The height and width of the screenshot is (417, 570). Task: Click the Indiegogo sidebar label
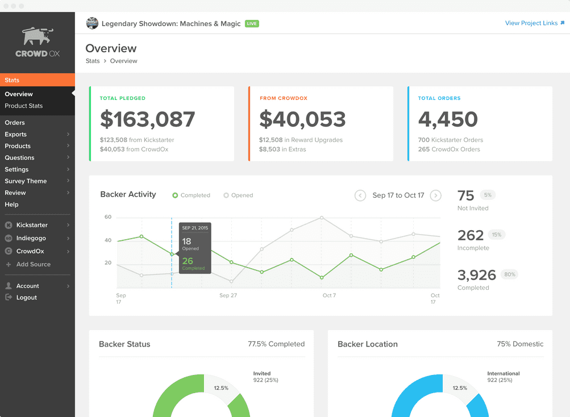tap(31, 238)
